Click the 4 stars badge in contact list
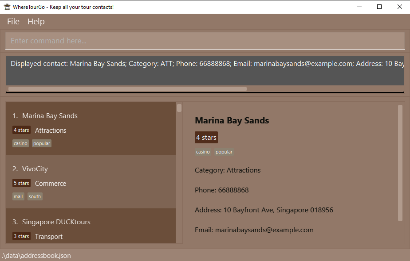The width and height of the screenshot is (410, 261). [21, 130]
